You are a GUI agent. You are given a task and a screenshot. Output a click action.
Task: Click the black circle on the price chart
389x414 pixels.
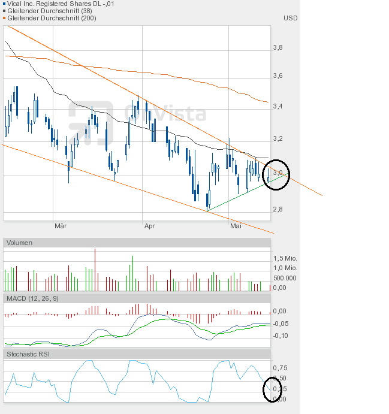tap(276, 174)
